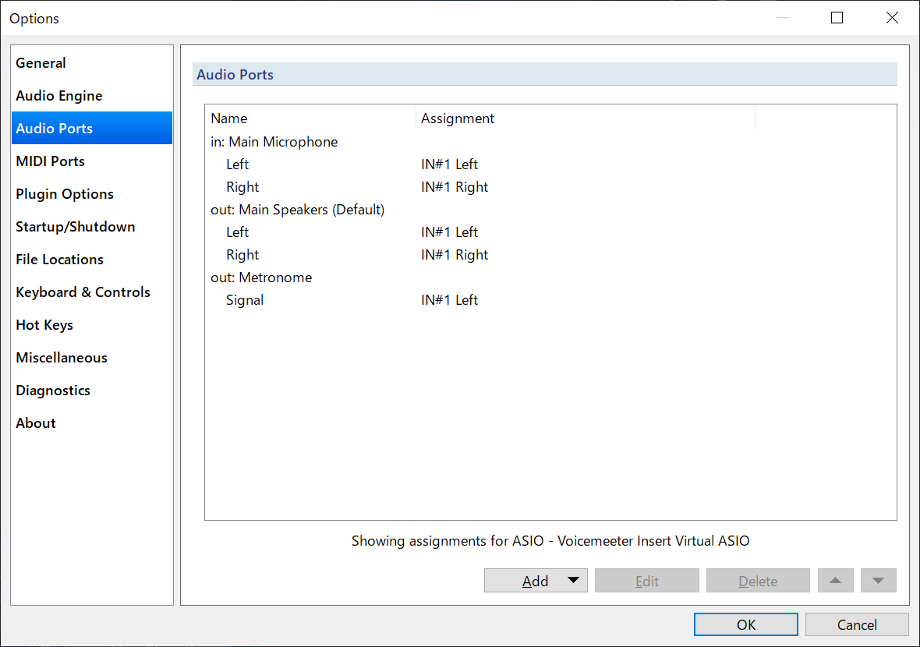Screen dimensions: 920x647
Task: Open the Hot Keys page
Action: (44, 325)
